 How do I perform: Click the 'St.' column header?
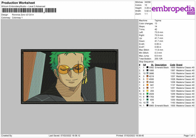pyautogui.click(x=152, y=65)
